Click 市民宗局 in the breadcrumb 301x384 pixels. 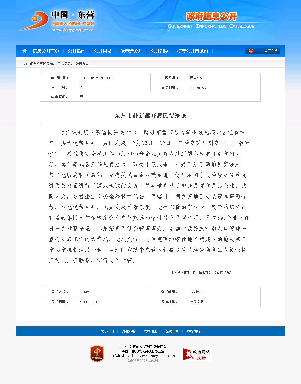click(46, 64)
